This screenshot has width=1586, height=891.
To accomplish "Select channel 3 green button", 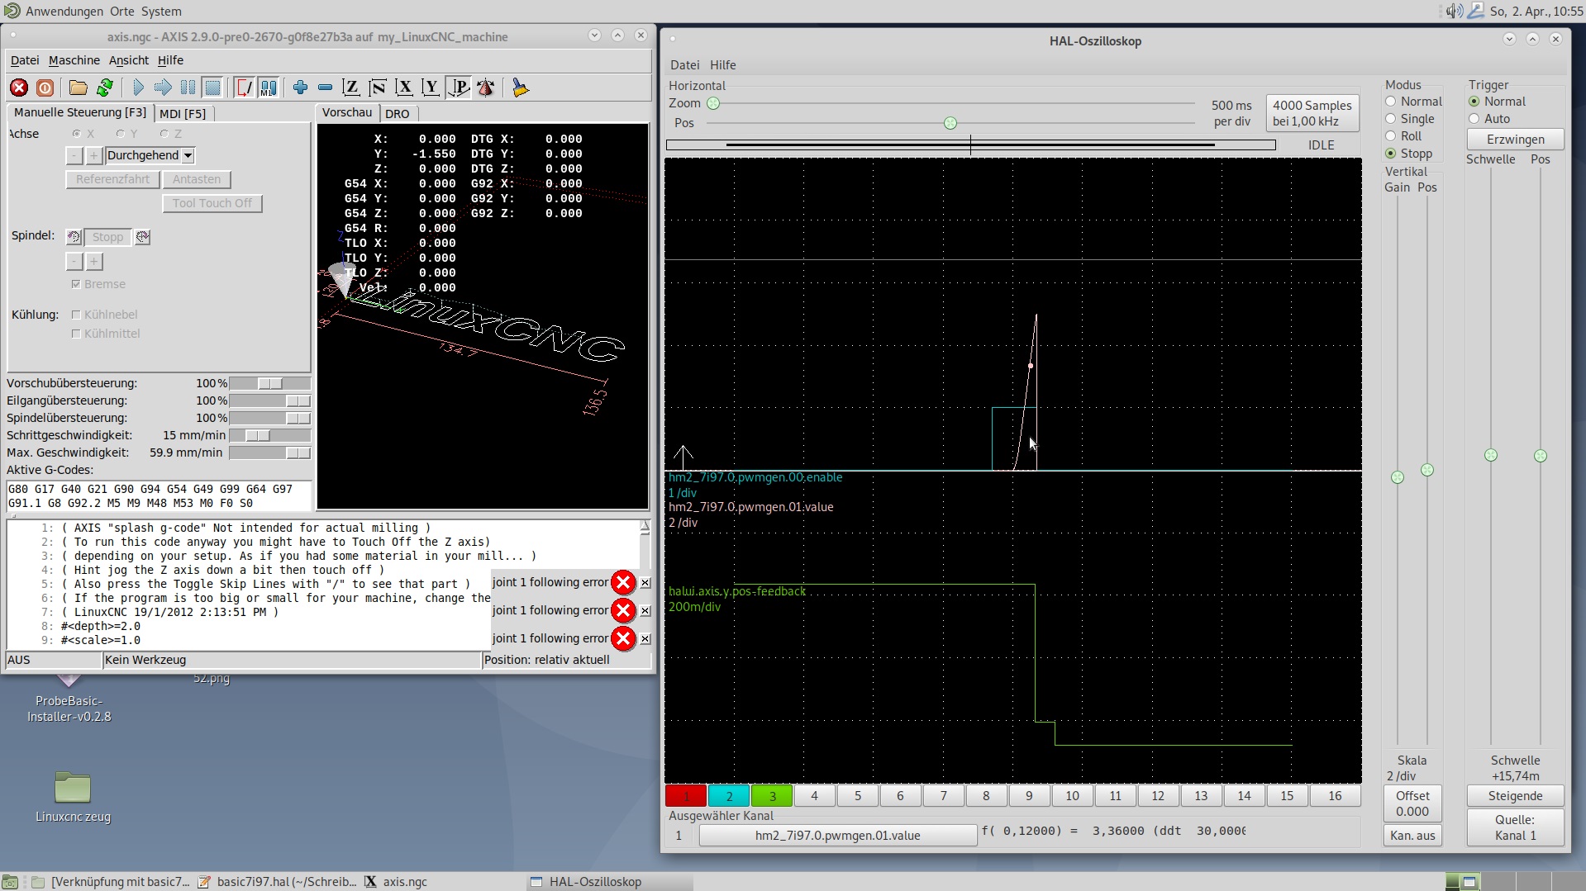I will pyautogui.click(x=772, y=796).
